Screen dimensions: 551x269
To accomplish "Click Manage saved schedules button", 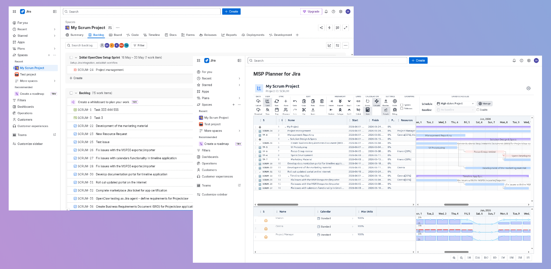I will (x=485, y=104).
